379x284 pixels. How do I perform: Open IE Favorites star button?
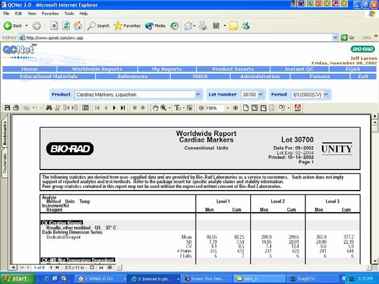(127, 25)
